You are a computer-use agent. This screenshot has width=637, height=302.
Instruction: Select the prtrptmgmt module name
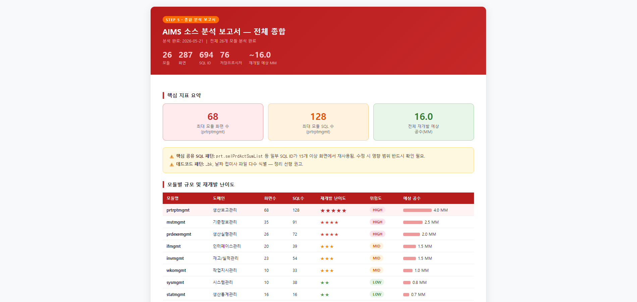coord(178,210)
